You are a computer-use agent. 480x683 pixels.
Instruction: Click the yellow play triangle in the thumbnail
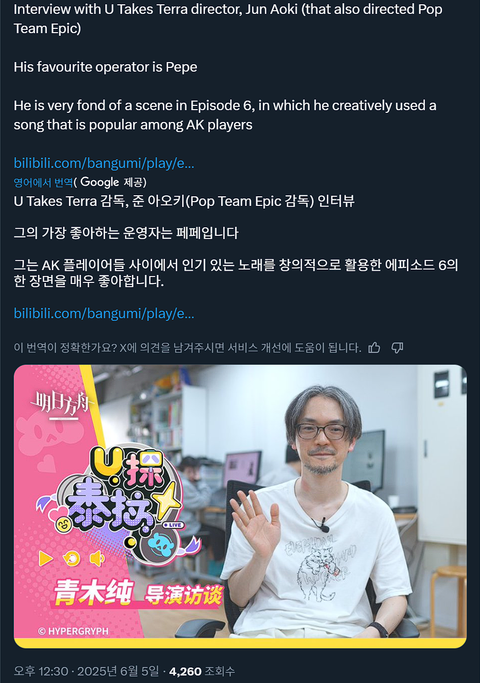click(x=46, y=559)
